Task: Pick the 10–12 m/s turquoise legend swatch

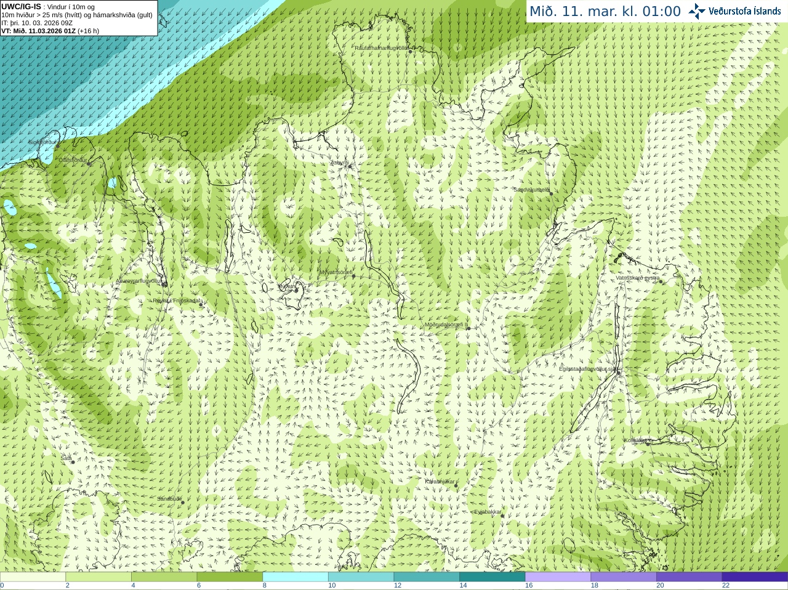Action: click(361, 577)
